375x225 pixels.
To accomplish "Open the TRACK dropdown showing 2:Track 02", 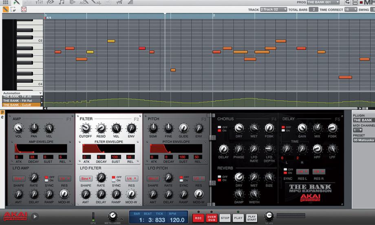I will (274, 9).
